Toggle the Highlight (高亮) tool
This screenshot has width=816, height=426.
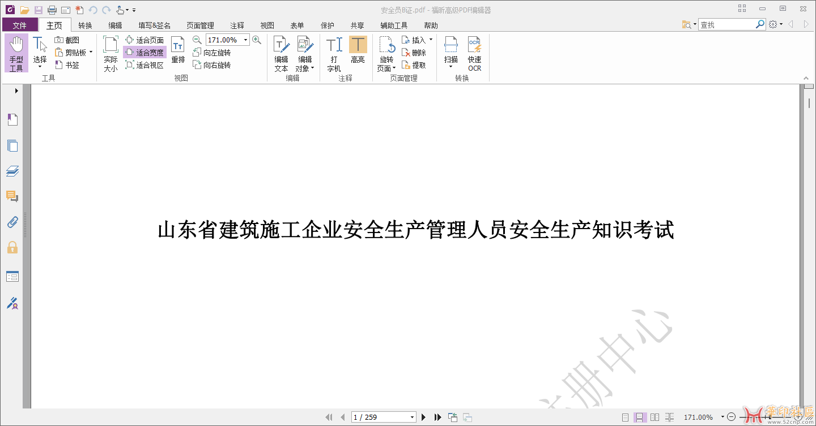(x=358, y=50)
